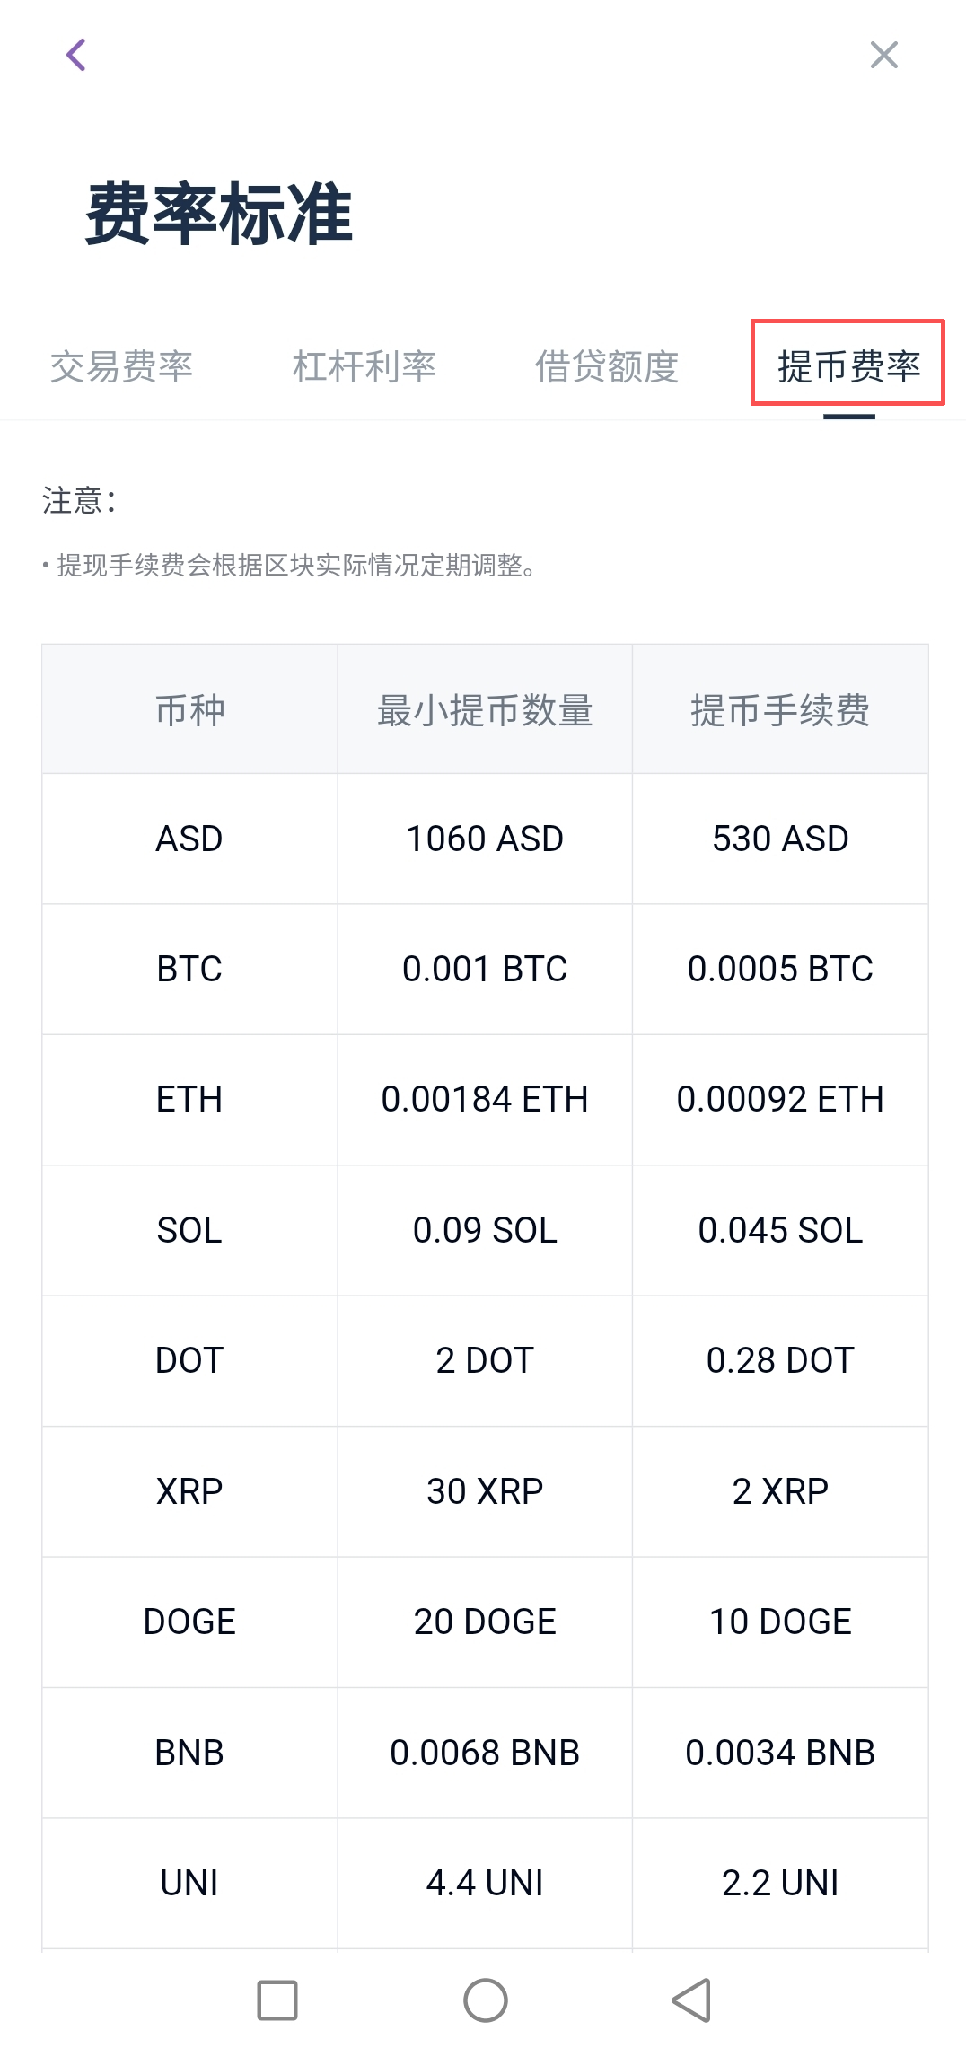The height and width of the screenshot is (2048, 966).
Task: Tap the 0.28 DOT fee cell
Action: click(x=780, y=1360)
